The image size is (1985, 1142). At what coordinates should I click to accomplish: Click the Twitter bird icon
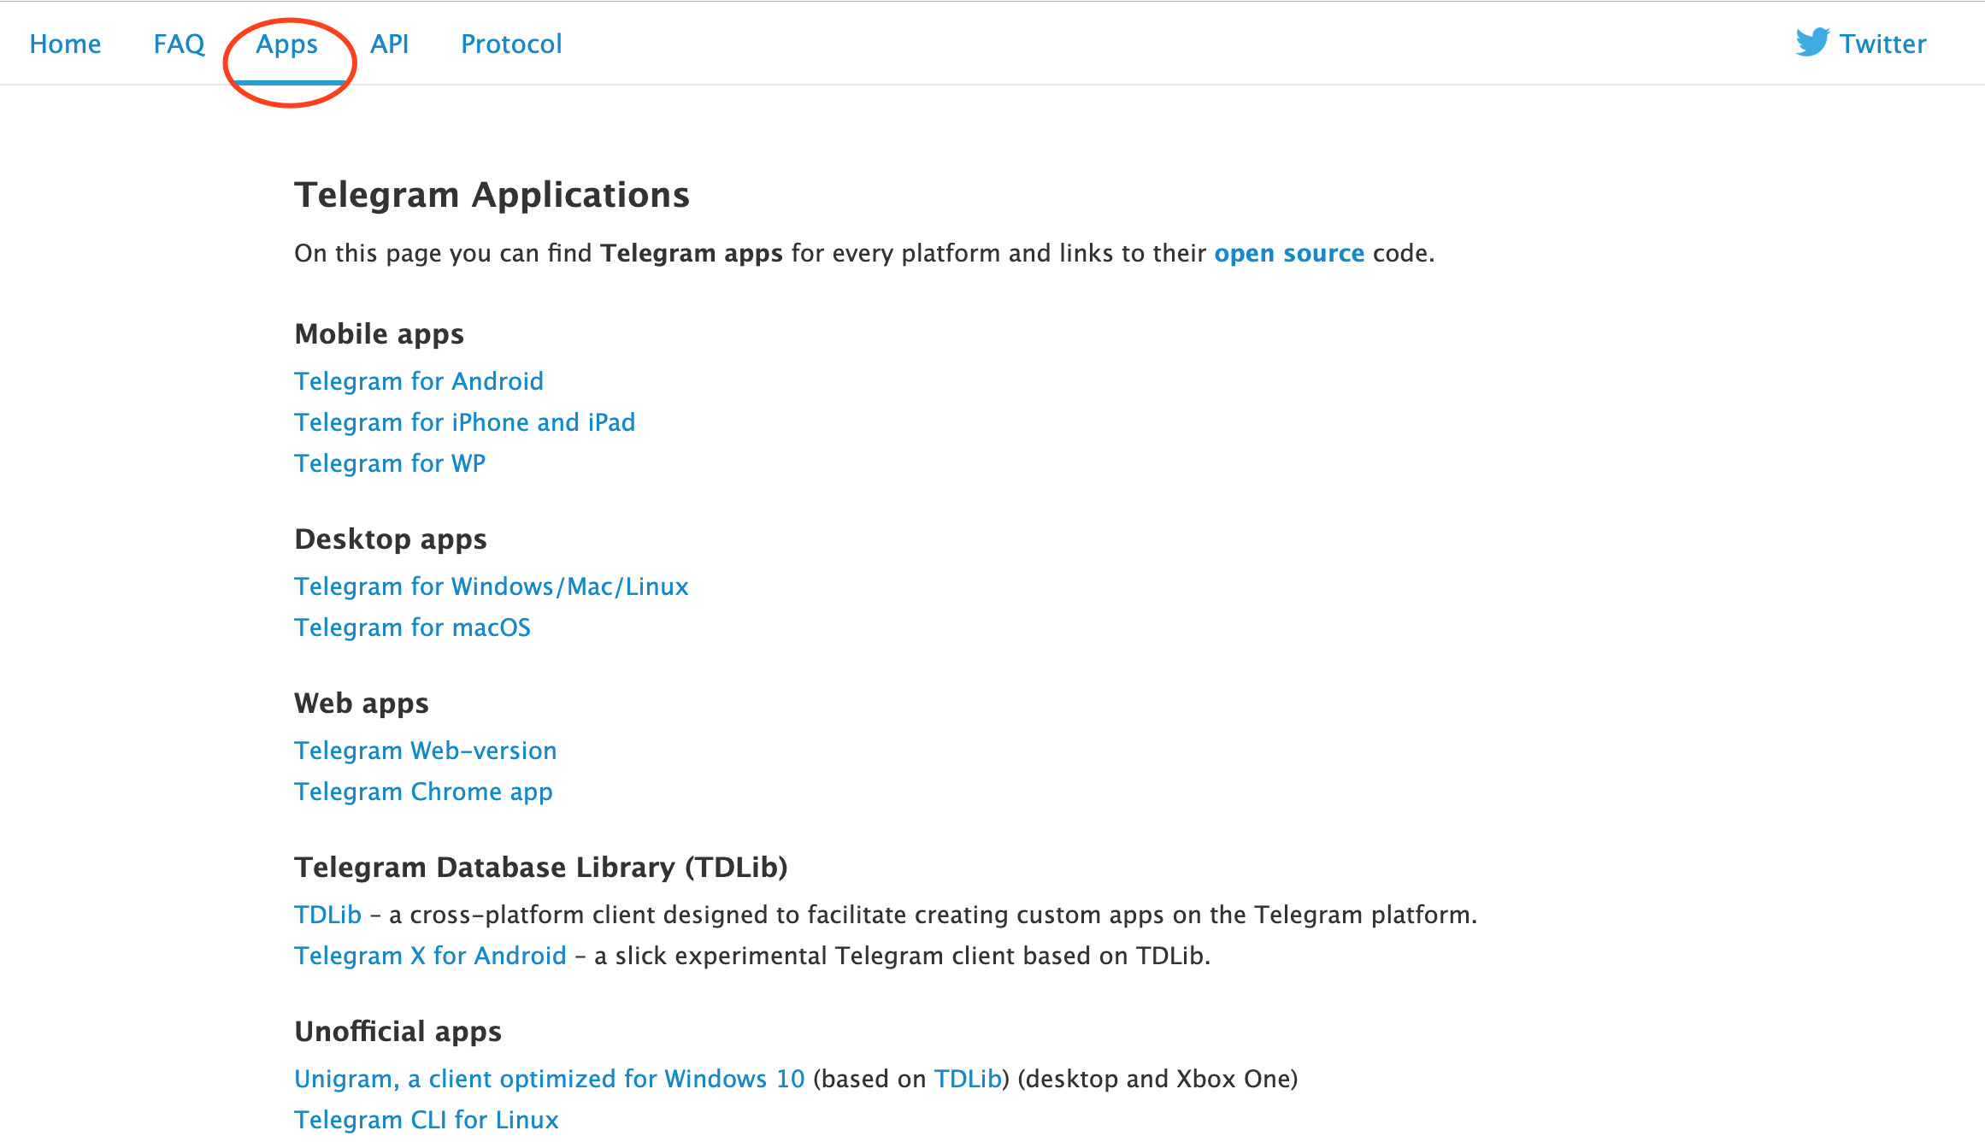pos(1811,42)
